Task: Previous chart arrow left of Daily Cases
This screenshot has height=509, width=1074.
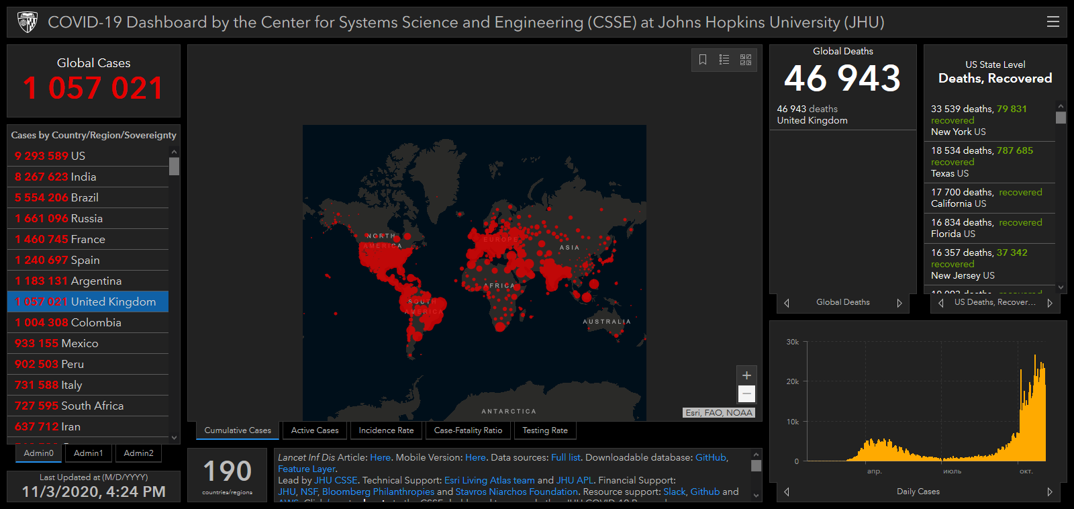Action: click(x=787, y=492)
